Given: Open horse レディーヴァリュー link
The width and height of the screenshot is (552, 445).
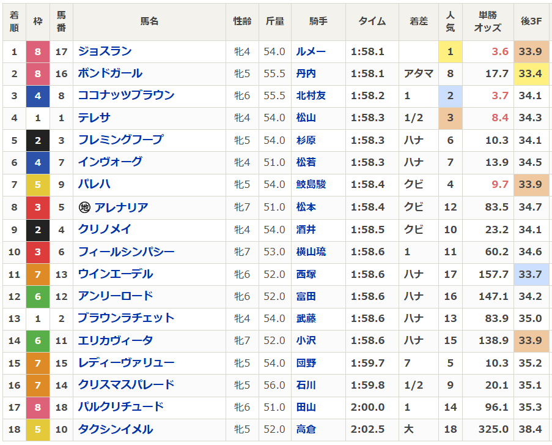Looking at the screenshot, I should (x=126, y=363).
